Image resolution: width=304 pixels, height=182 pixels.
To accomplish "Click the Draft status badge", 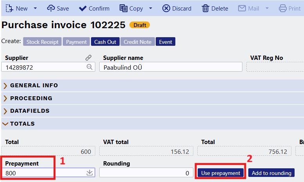I will [140, 25].
